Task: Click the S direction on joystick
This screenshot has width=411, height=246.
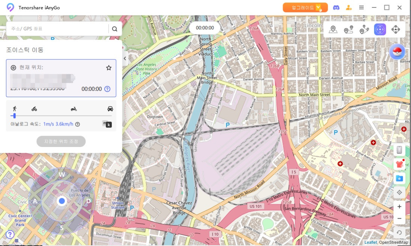Action: pyautogui.click(x=62, y=227)
